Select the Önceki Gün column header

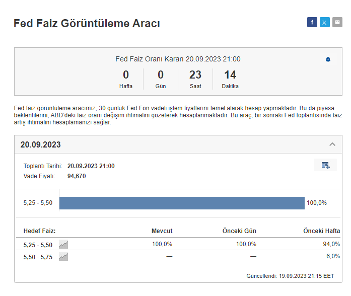coord(239,231)
